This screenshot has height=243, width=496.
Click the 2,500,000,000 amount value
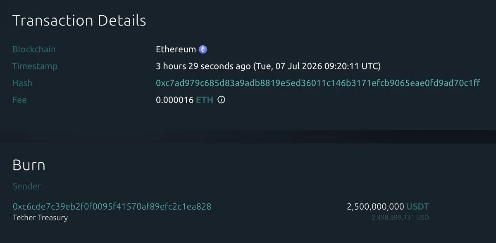[x=375, y=206]
